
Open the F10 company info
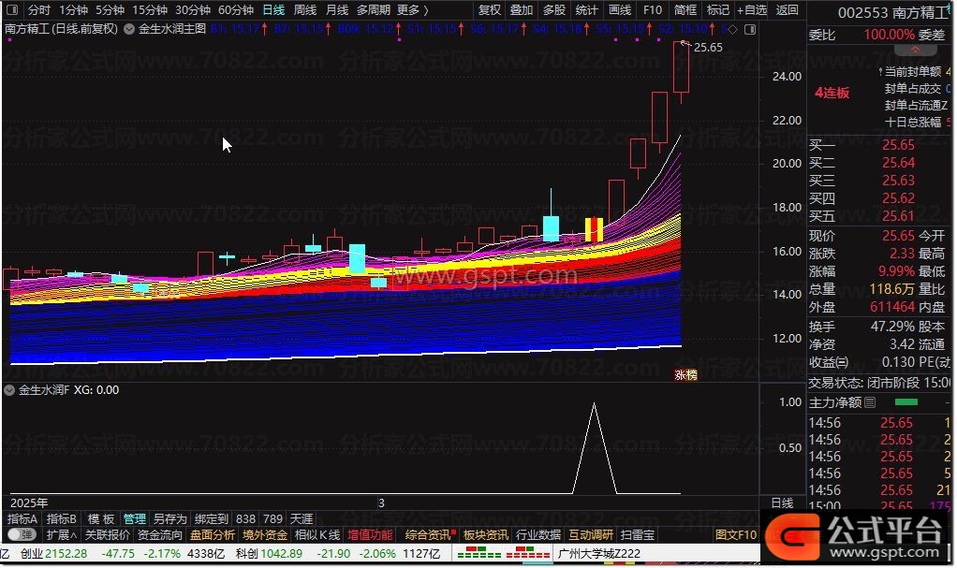pyautogui.click(x=653, y=9)
